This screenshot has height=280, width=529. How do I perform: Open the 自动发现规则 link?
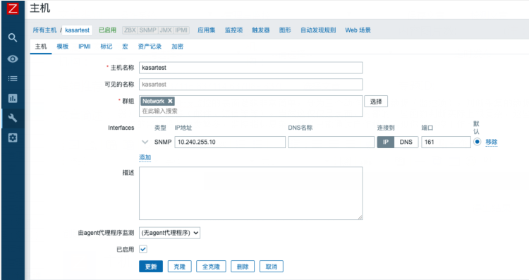tap(318, 30)
